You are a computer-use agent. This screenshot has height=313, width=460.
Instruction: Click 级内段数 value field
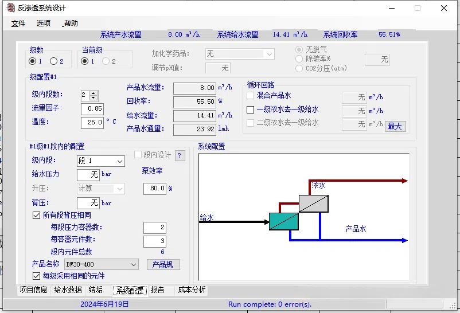[85, 95]
